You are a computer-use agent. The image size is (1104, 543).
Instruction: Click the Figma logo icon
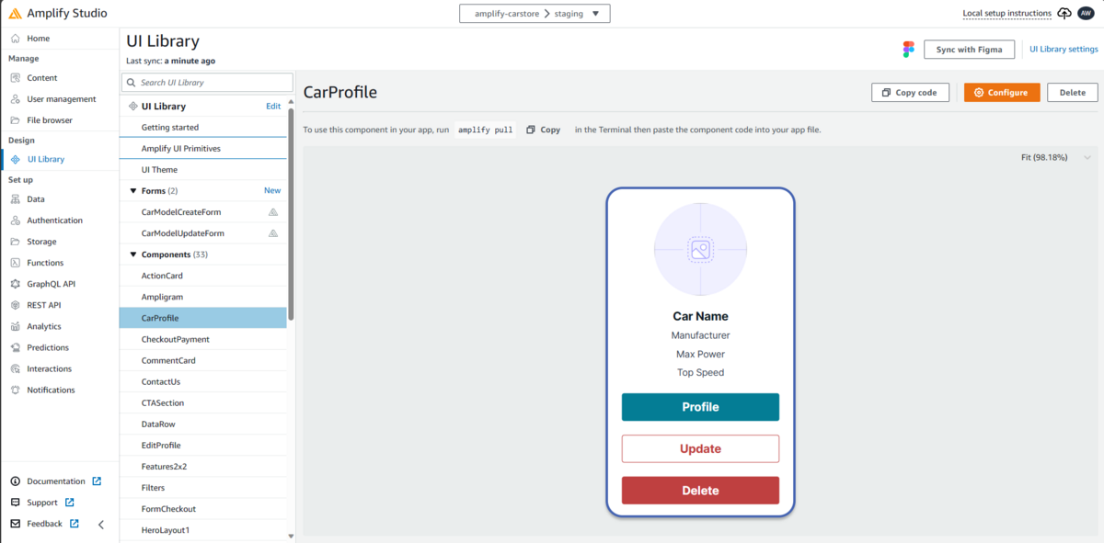pyautogui.click(x=909, y=50)
